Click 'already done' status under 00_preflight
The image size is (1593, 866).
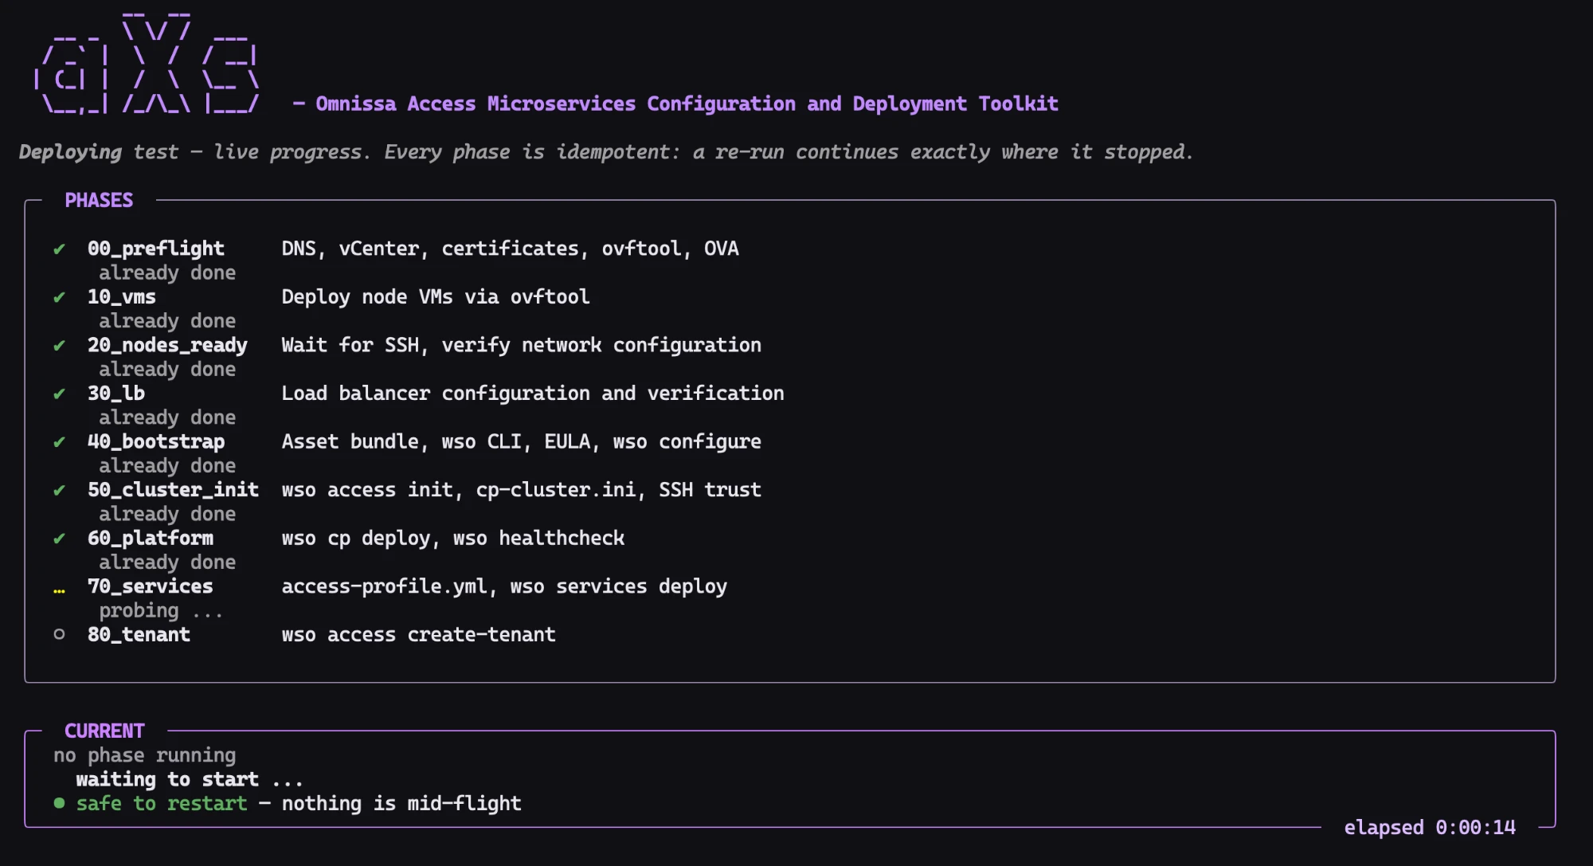pyautogui.click(x=167, y=272)
